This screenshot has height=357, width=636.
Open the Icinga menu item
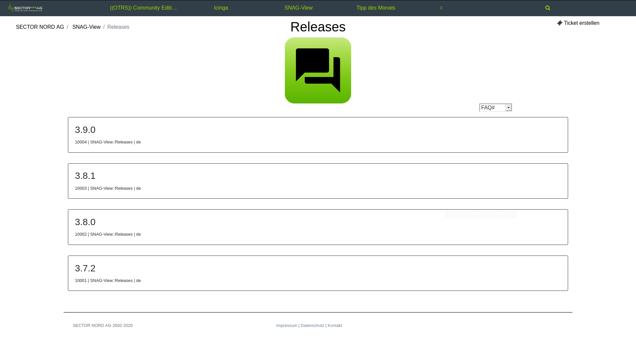pos(221,8)
